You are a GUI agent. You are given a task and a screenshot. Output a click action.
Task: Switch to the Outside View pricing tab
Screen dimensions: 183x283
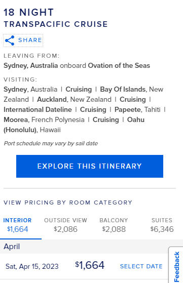coord(65,225)
